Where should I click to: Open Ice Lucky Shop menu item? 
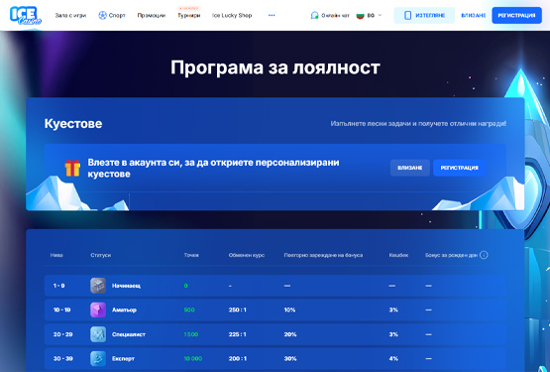(232, 16)
